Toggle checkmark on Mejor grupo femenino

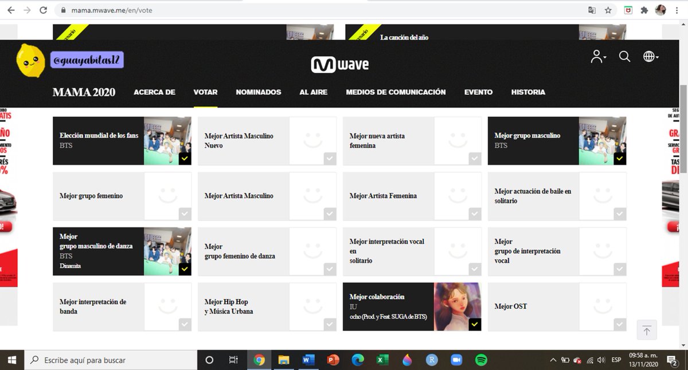pos(185,214)
